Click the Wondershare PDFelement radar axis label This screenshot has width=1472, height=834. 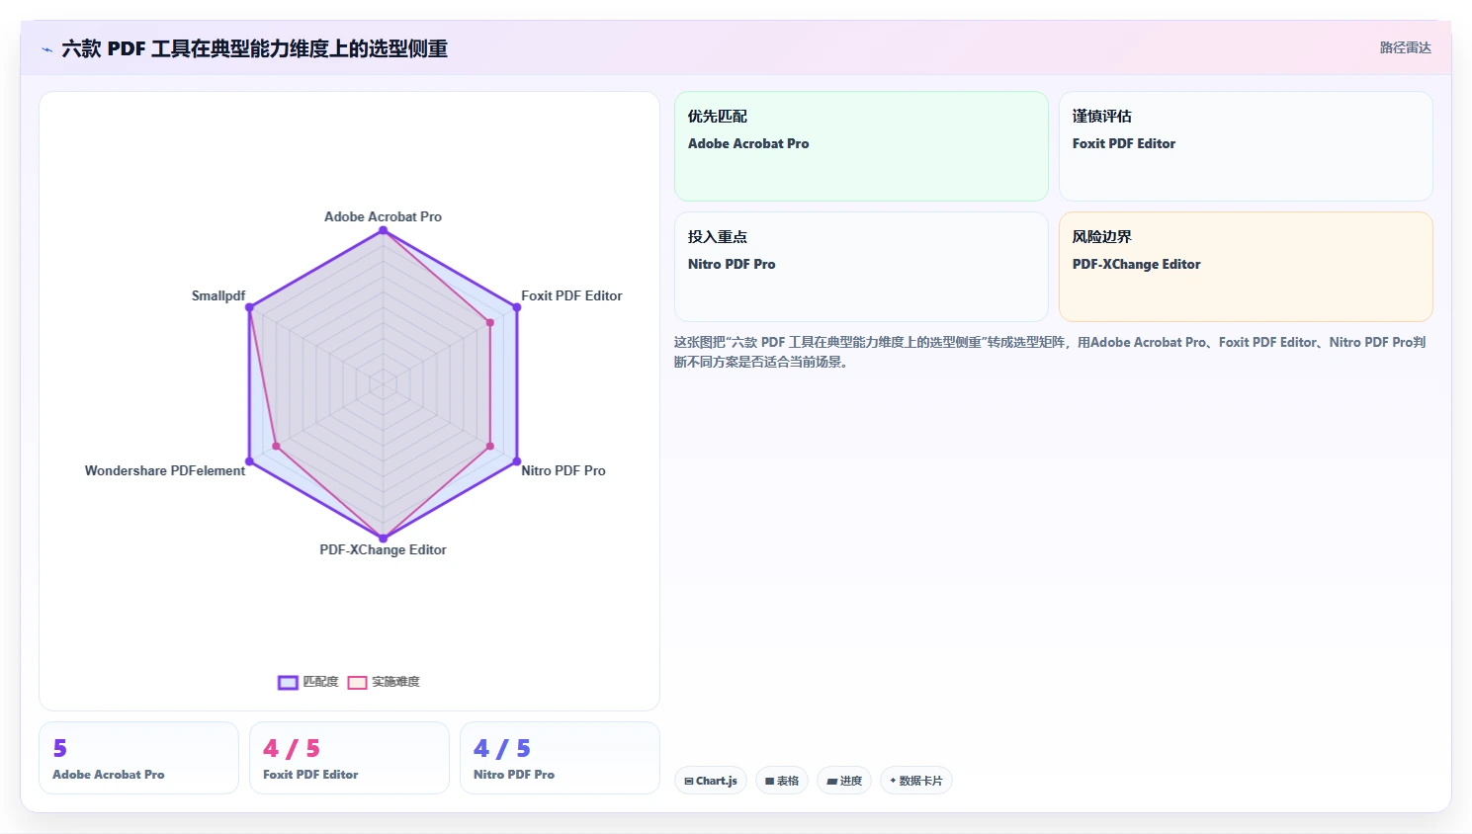click(164, 470)
